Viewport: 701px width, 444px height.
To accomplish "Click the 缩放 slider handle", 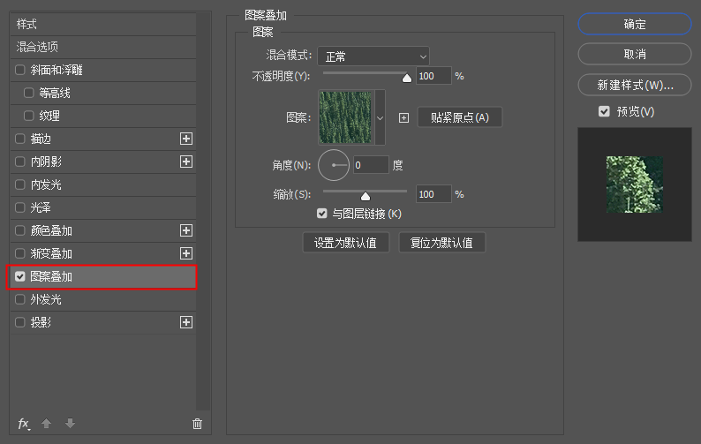I will [x=366, y=196].
